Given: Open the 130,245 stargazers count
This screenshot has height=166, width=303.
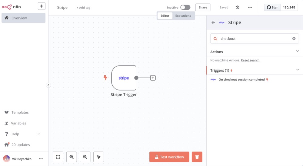Looking at the screenshot, I should coord(289,7).
